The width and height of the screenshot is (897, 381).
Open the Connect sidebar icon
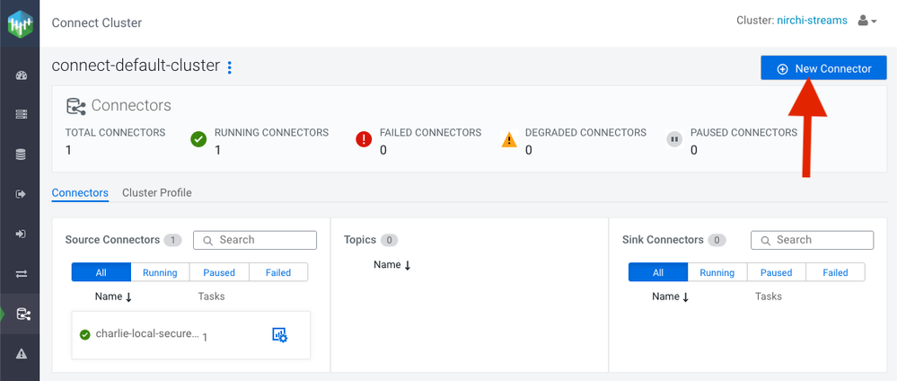pos(22,314)
